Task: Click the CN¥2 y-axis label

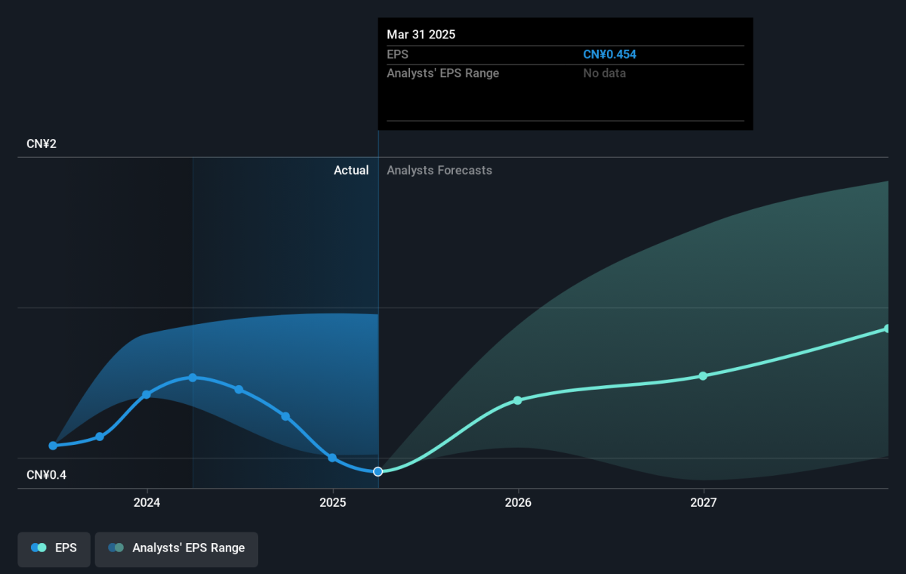Action: (x=42, y=143)
